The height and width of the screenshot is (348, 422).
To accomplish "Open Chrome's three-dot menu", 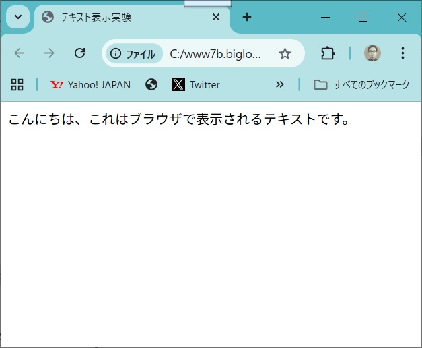I will click(x=402, y=53).
